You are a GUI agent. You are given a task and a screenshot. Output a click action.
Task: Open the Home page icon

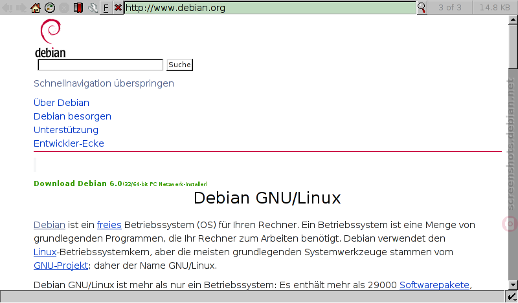click(36, 8)
